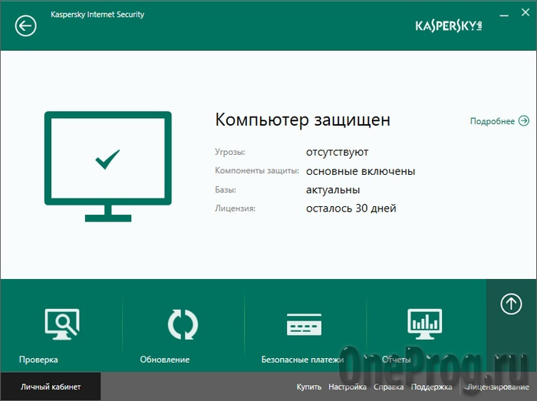The image size is (537, 401).
Task: Click the 'Базы:' label
Action: coord(226,189)
